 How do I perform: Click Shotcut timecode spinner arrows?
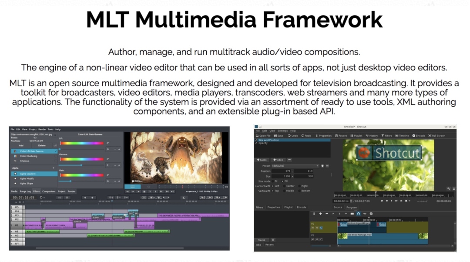coord(351,201)
